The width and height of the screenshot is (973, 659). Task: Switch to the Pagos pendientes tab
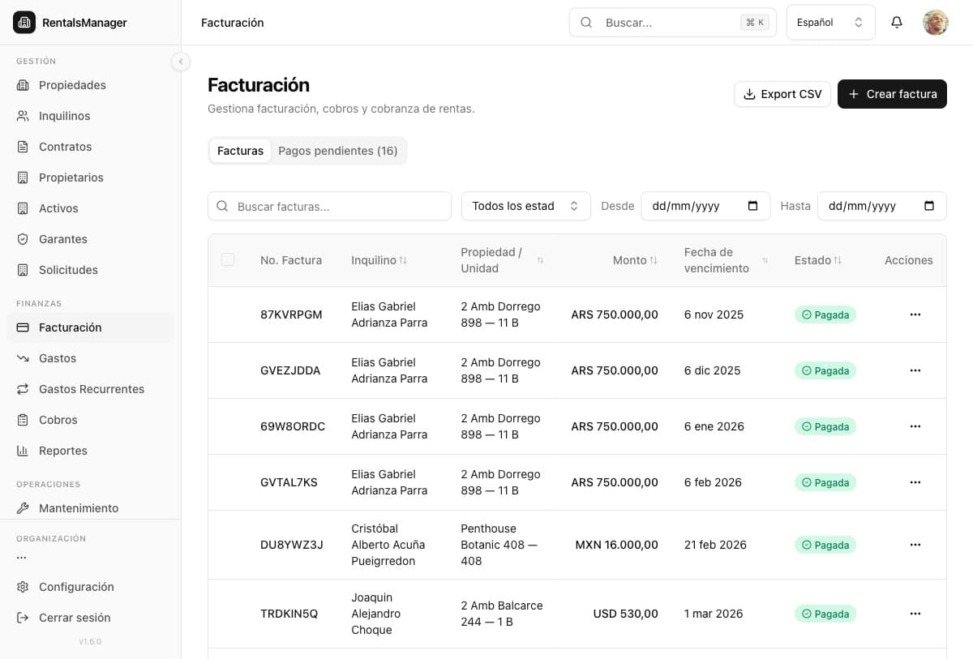tap(337, 151)
